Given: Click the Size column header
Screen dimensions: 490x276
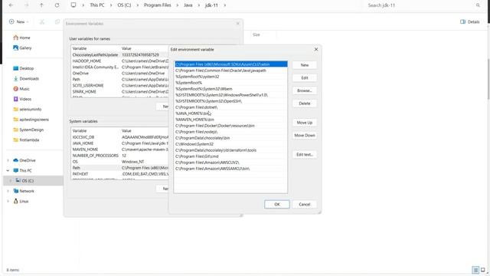Looking at the screenshot, I should (x=256, y=34).
